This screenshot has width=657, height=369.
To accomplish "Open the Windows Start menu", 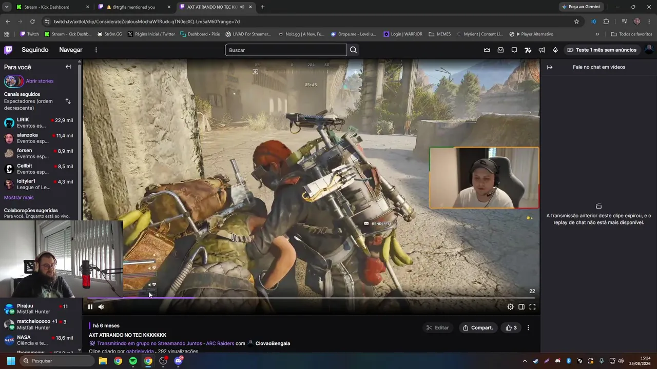I will pyautogui.click(x=11, y=361).
